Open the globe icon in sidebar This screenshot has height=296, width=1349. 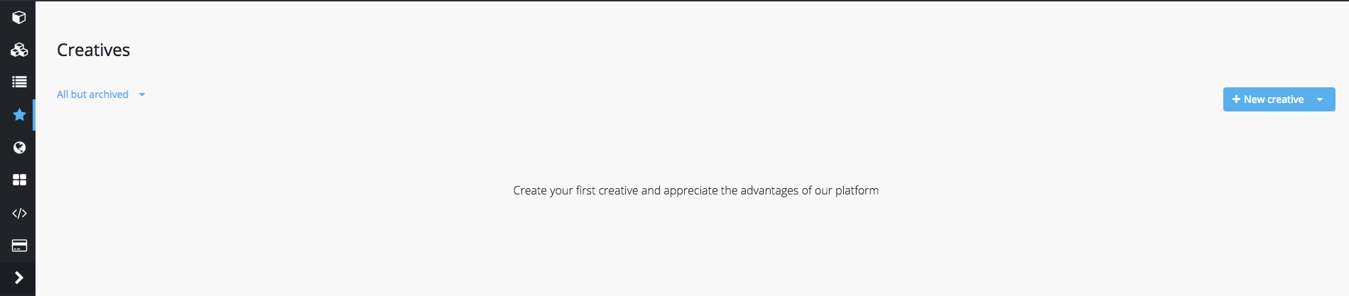(19, 148)
